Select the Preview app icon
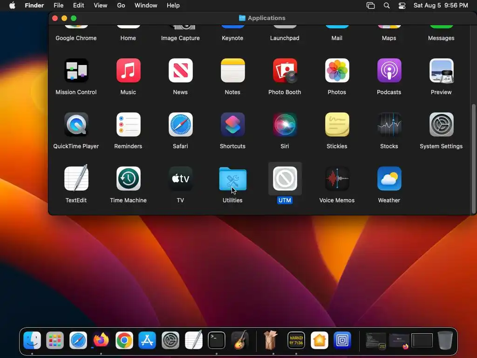Screen dimensions: 477x358 (x=442, y=71)
